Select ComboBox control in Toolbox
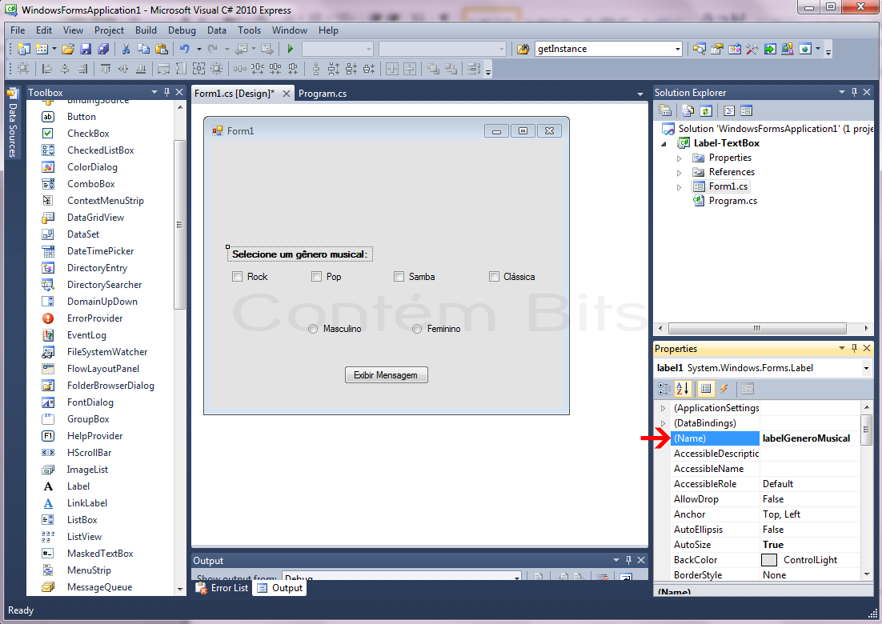 point(90,184)
